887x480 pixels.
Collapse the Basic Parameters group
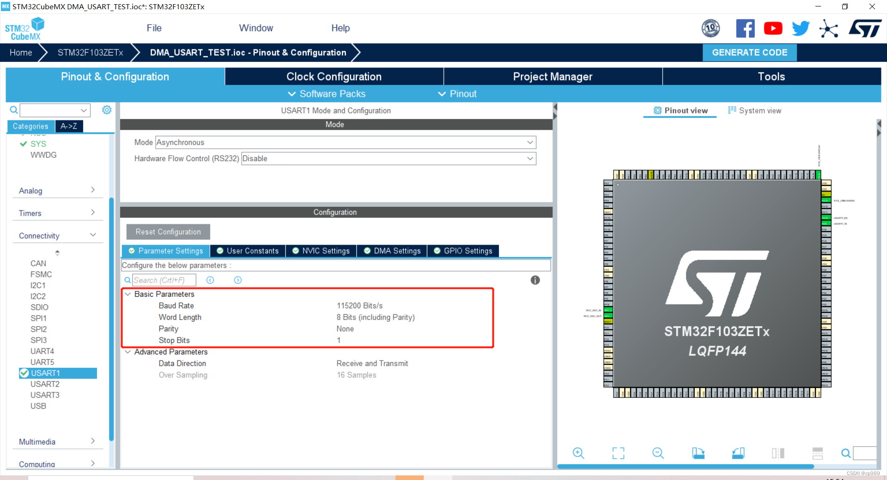coord(128,294)
